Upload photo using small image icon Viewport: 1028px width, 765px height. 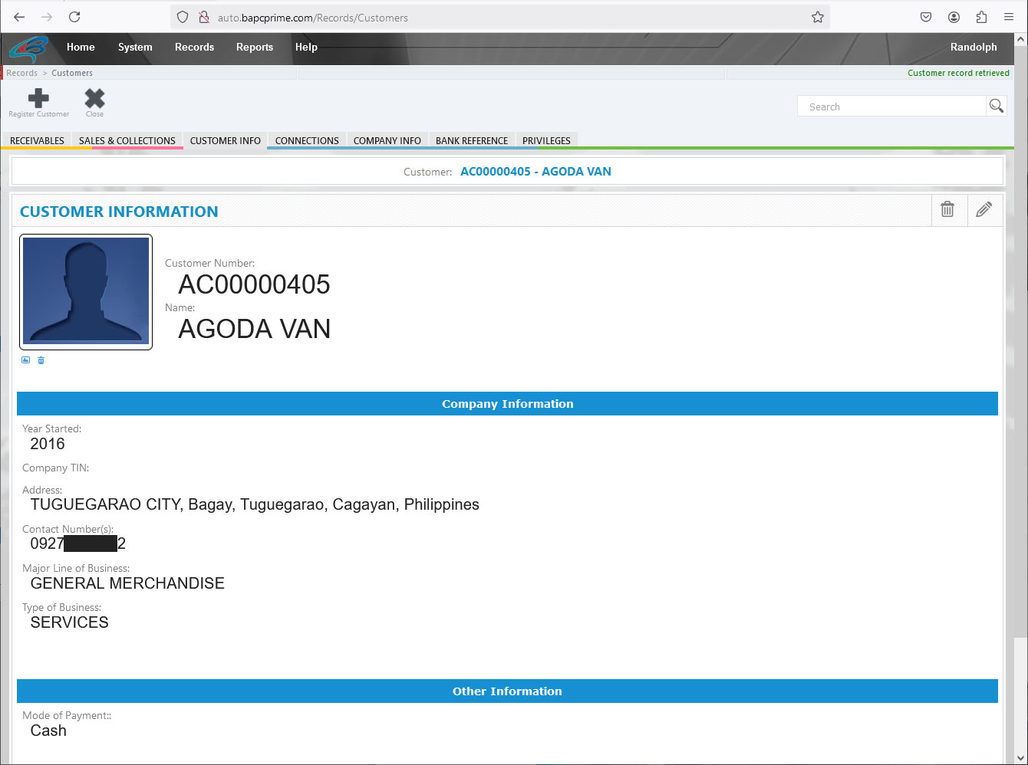pyautogui.click(x=25, y=360)
